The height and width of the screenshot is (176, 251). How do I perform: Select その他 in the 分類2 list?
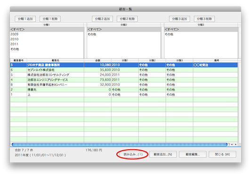(x=124, y=34)
